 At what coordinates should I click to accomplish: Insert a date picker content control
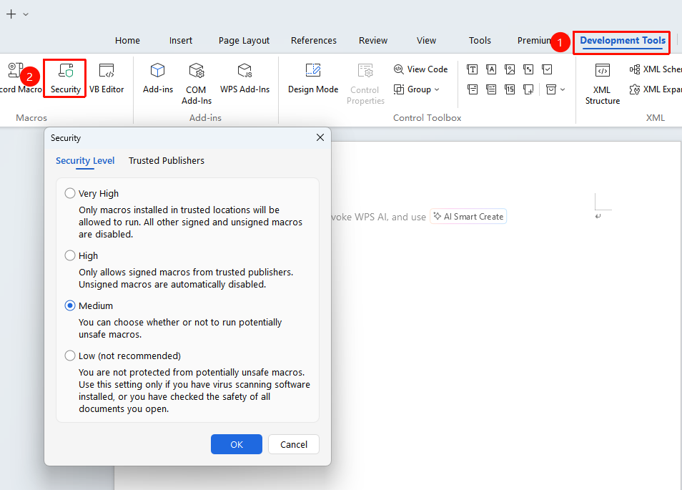pos(510,89)
